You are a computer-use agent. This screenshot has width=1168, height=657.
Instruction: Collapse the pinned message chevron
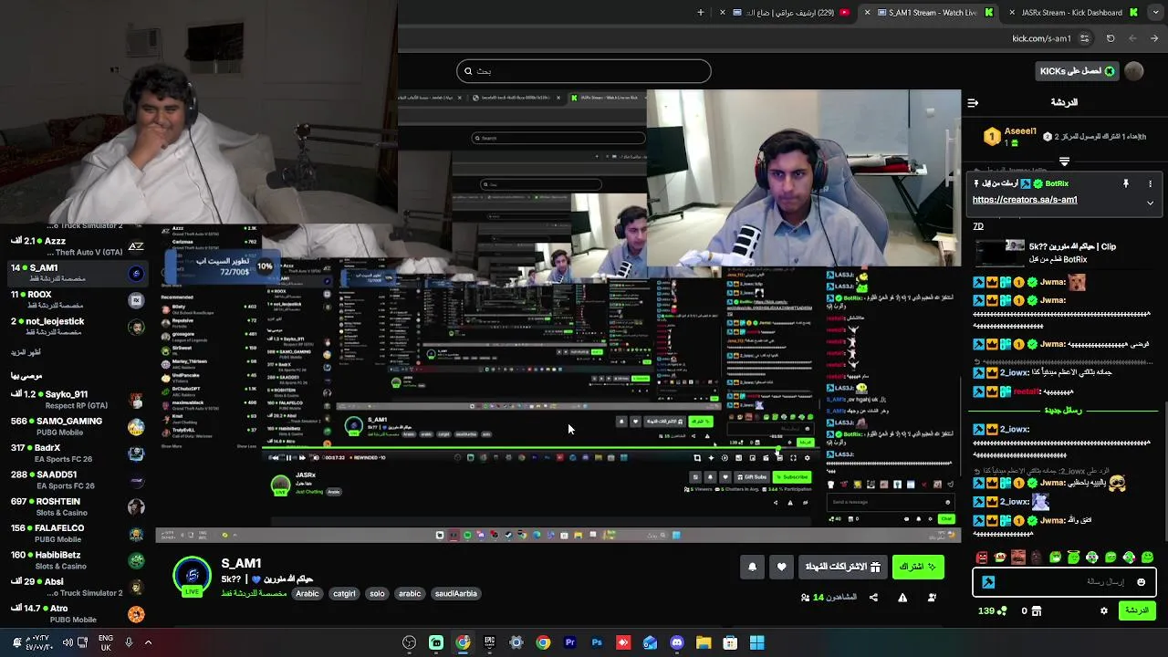click(1150, 203)
